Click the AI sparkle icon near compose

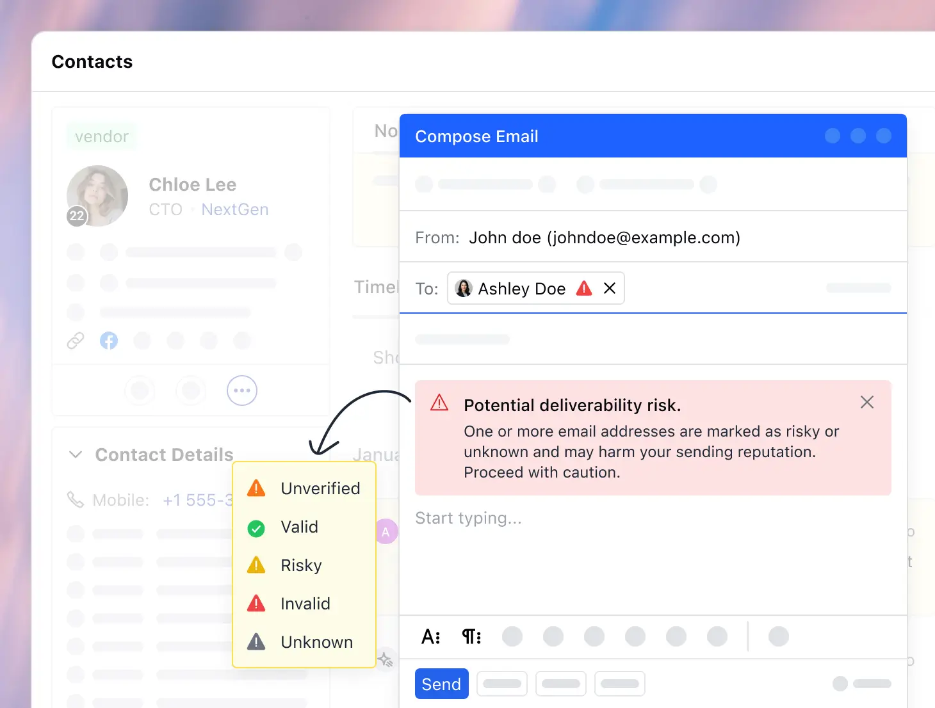pos(385,659)
